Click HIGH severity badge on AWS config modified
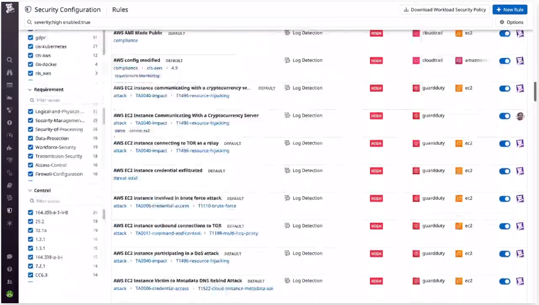The image size is (539, 305). pos(376,61)
